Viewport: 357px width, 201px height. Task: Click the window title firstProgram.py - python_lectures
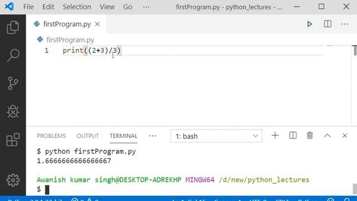[229, 7]
